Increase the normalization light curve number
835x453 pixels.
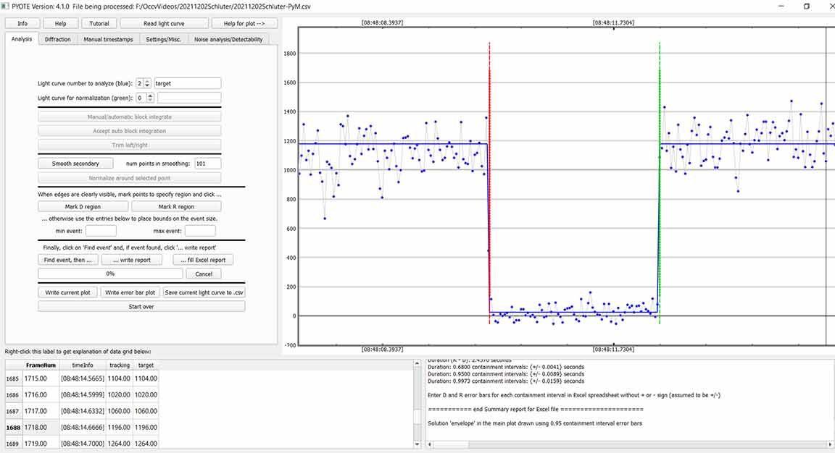pos(150,96)
